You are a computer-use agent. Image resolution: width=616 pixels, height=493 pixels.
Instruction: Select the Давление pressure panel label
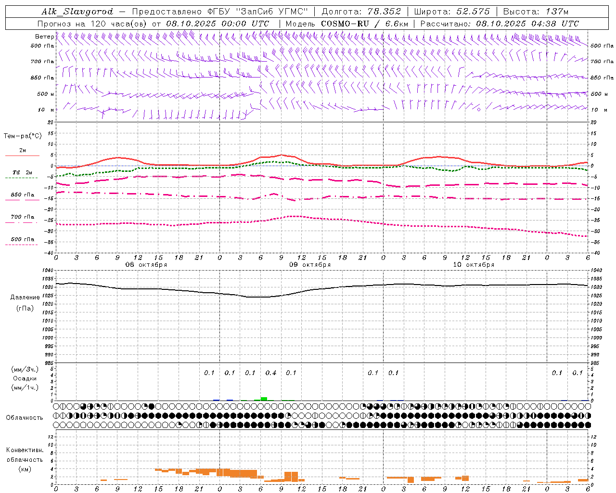coord(25,298)
